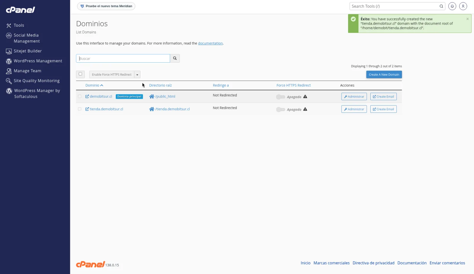Open Manage Team sidebar icon

tap(9, 71)
